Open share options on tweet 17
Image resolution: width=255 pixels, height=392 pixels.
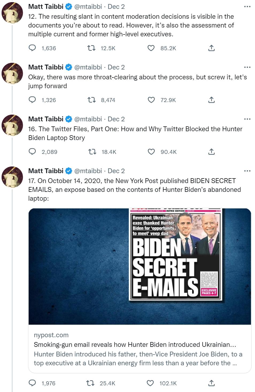click(212, 383)
